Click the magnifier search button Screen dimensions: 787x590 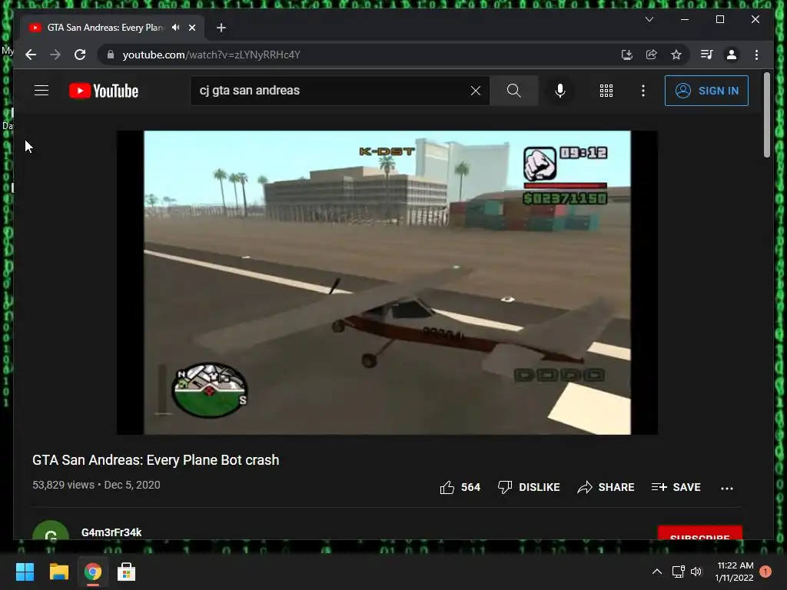click(x=514, y=91)
